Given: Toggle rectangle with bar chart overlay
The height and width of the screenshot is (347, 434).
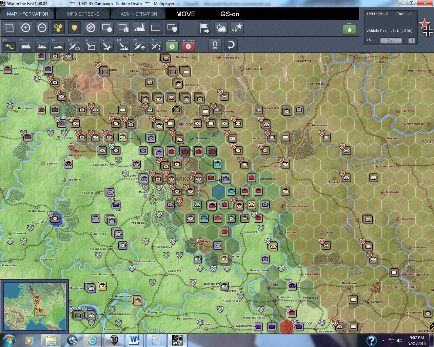Looking at the screenshot, I should point(123,28).
